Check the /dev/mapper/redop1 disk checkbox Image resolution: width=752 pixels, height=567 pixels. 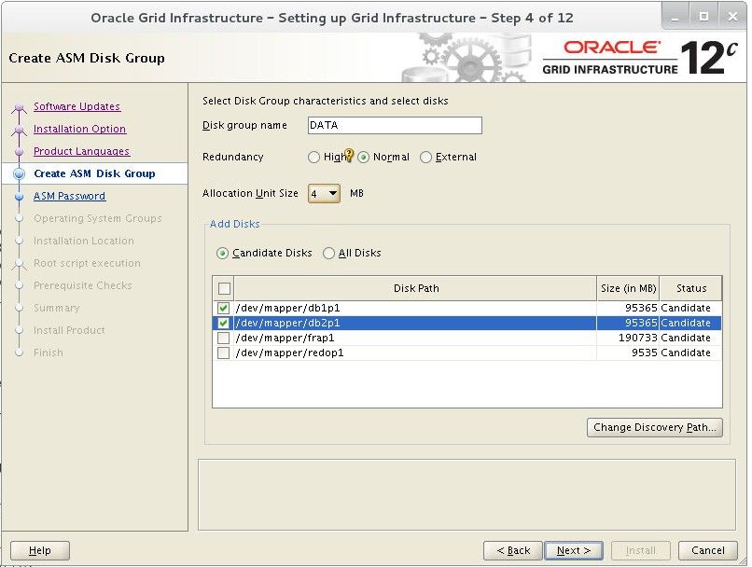pos(223,353)
